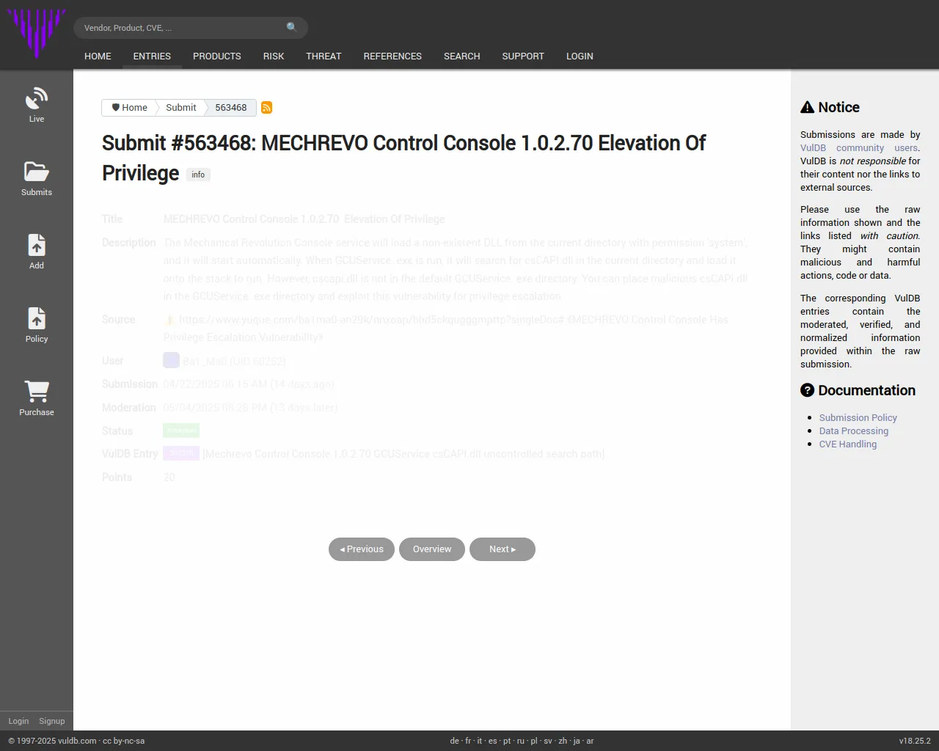Click the user avatar beside Ba1_Ma0
The width and height of the screenshot is (939, 751).
pos(171,360)
